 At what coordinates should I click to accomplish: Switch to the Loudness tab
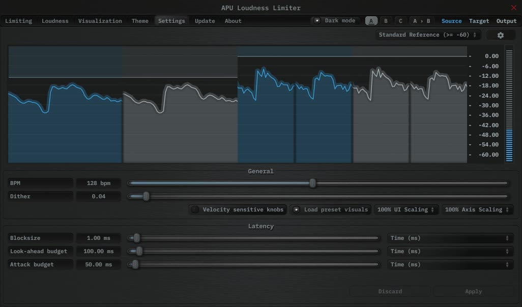55,21
